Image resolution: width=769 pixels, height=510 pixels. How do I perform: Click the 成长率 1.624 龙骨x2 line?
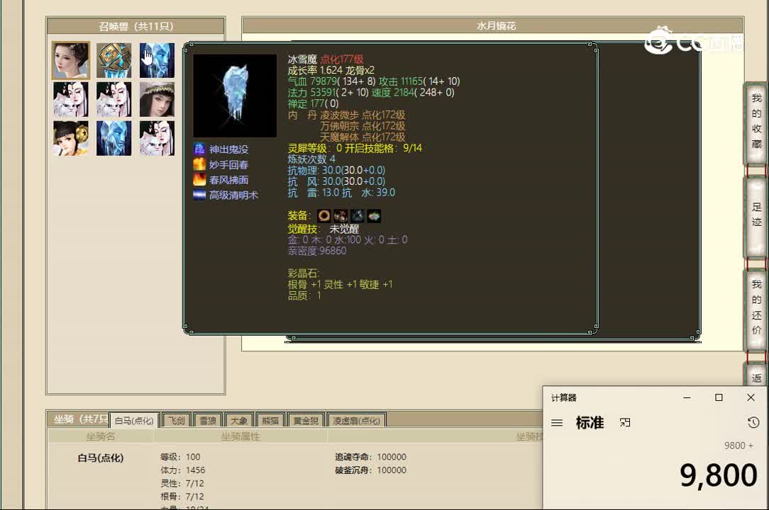(x=331, y=70)
